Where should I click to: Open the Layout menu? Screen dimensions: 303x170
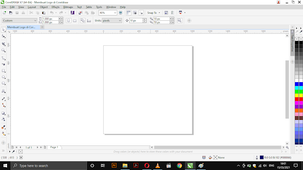[x=32, y=7]
